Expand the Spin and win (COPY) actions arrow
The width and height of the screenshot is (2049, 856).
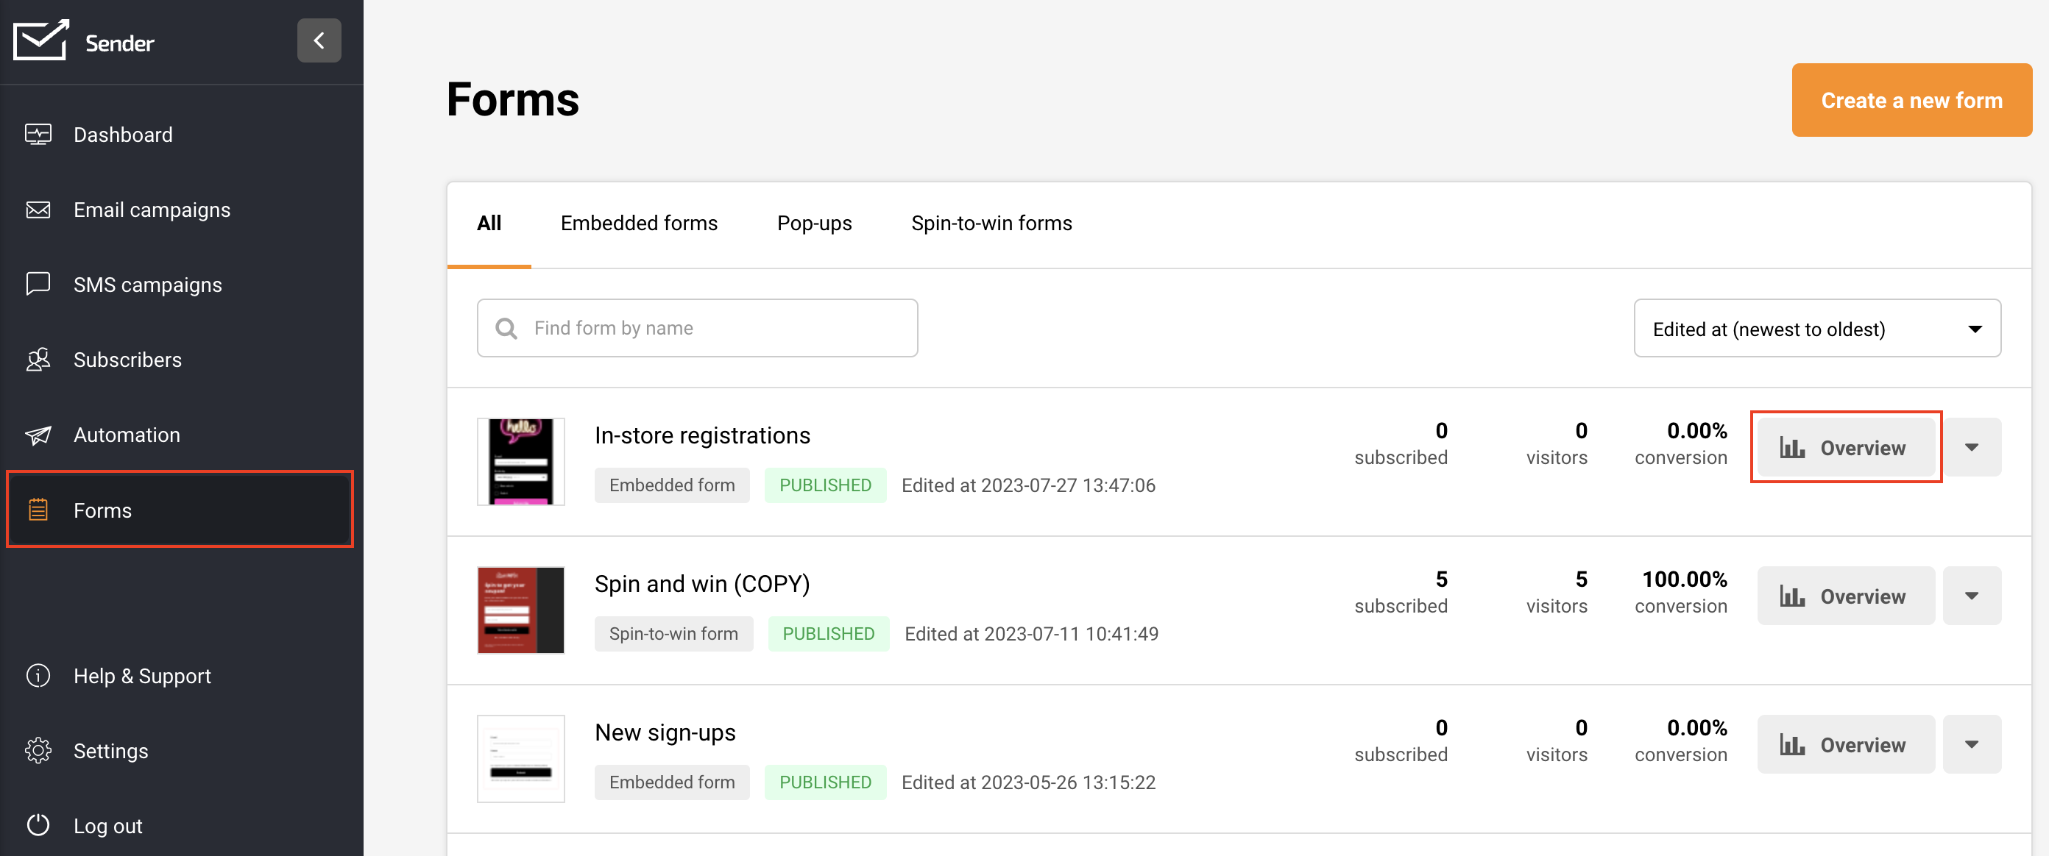[1971, 596]
